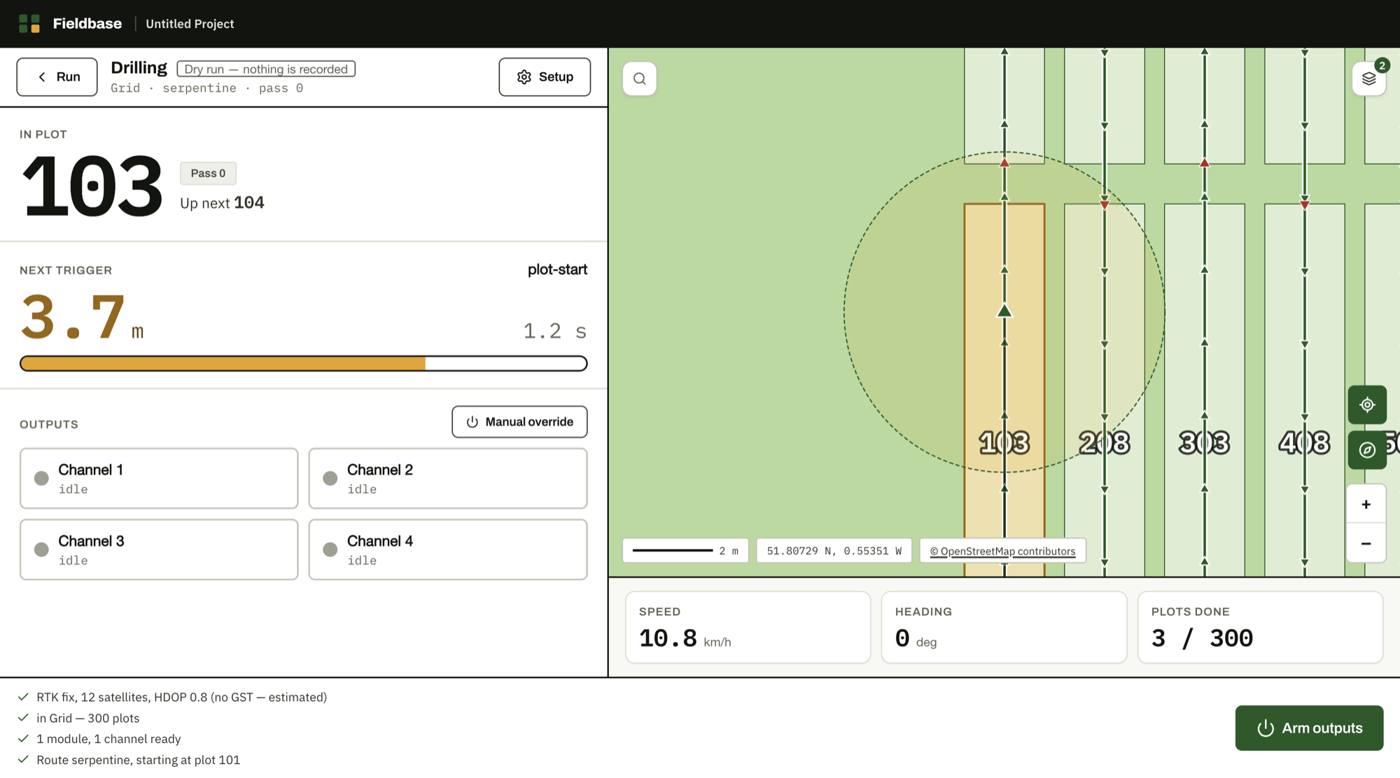
Task: Click the Route serpentine status line
Action: [138, 760]
